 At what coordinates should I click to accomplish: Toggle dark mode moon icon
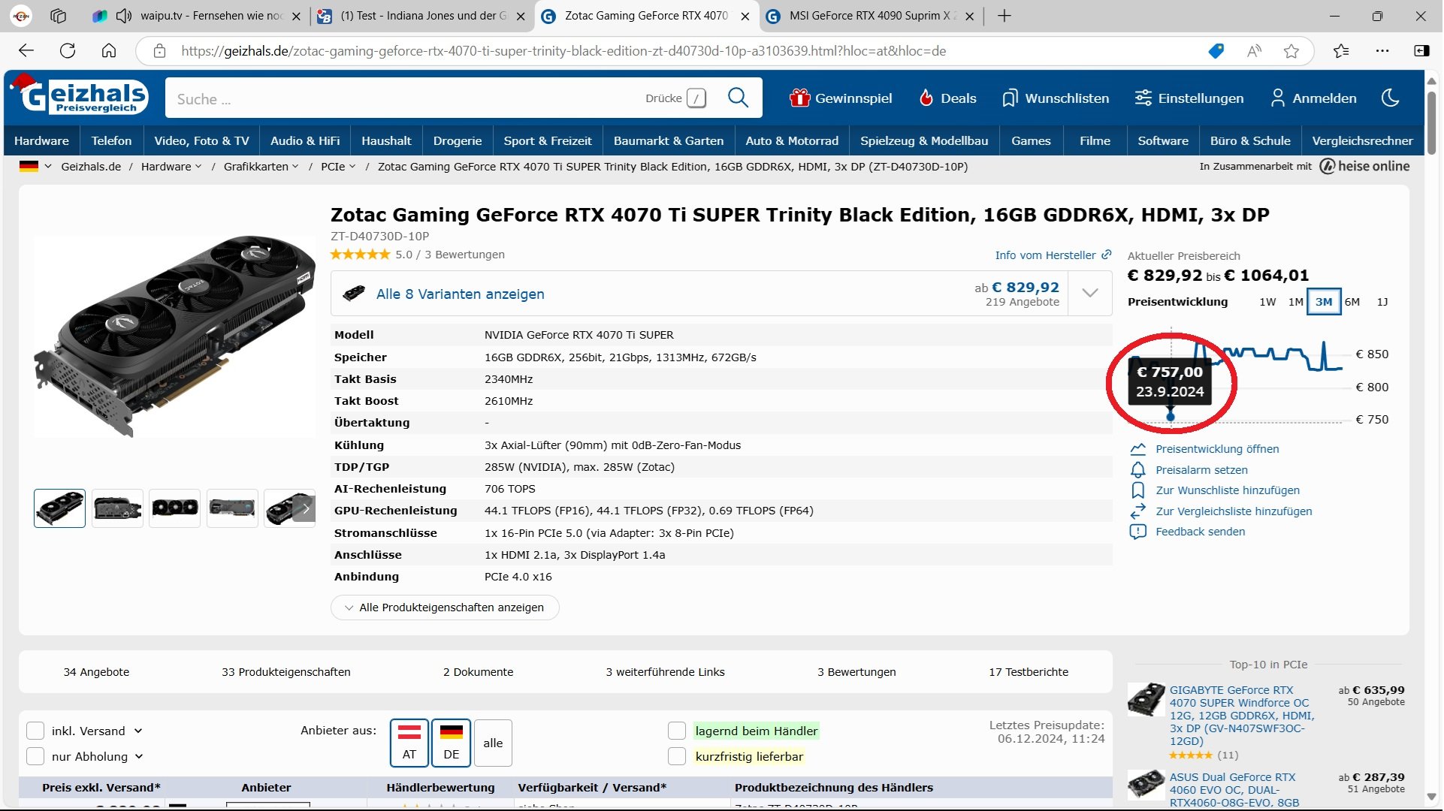[x=1390, y=98]
